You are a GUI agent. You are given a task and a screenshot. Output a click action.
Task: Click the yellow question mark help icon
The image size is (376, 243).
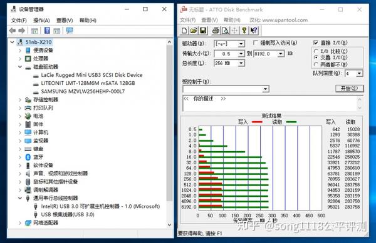click(244, 31)
